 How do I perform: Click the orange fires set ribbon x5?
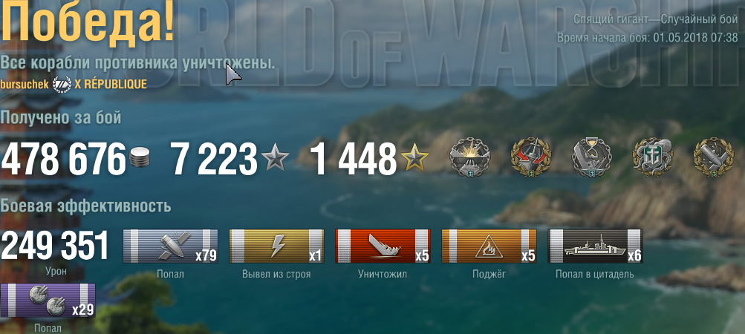489,246
